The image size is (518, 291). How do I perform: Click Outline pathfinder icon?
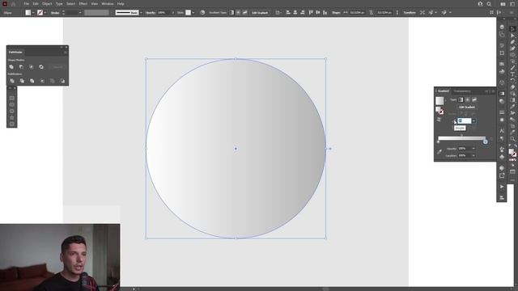pos(52,81)
